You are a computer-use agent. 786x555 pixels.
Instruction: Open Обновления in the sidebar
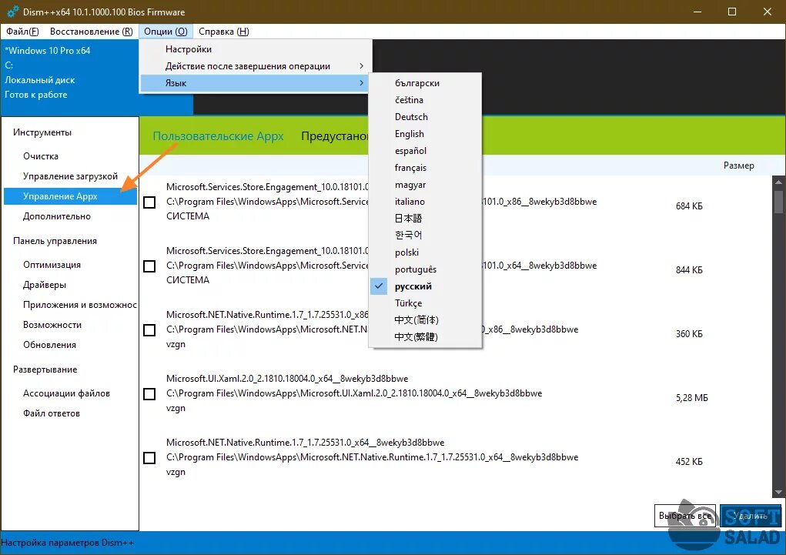pos(70,345)
